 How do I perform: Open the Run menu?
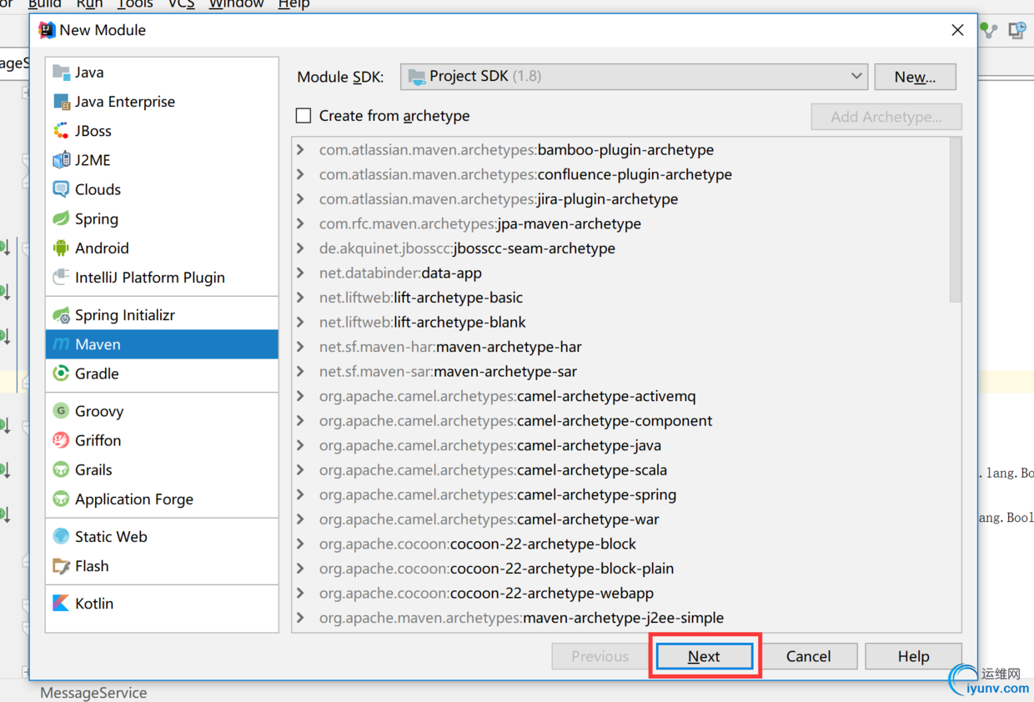click(89, 4)
